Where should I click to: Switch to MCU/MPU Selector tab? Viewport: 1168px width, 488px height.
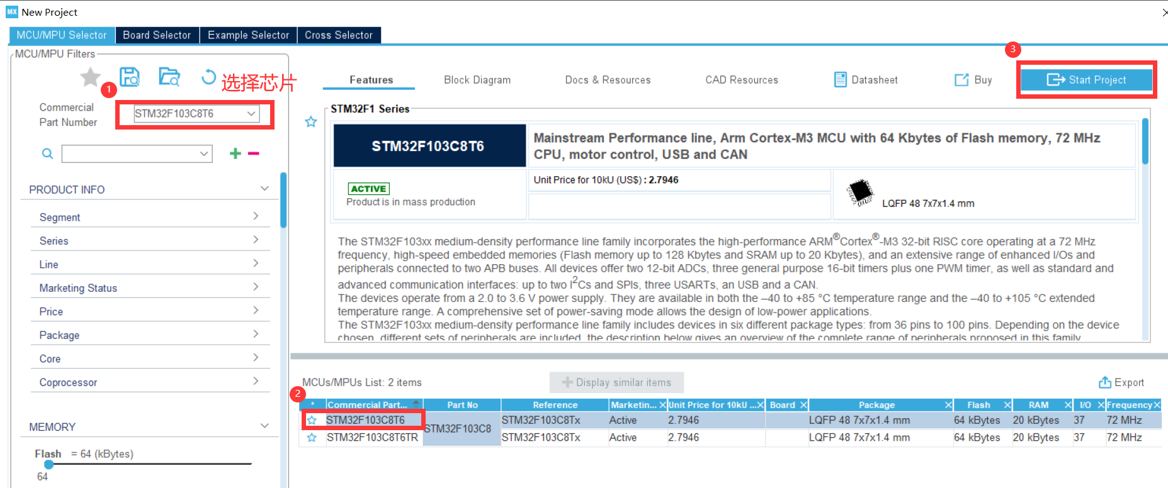pos(62,35)
